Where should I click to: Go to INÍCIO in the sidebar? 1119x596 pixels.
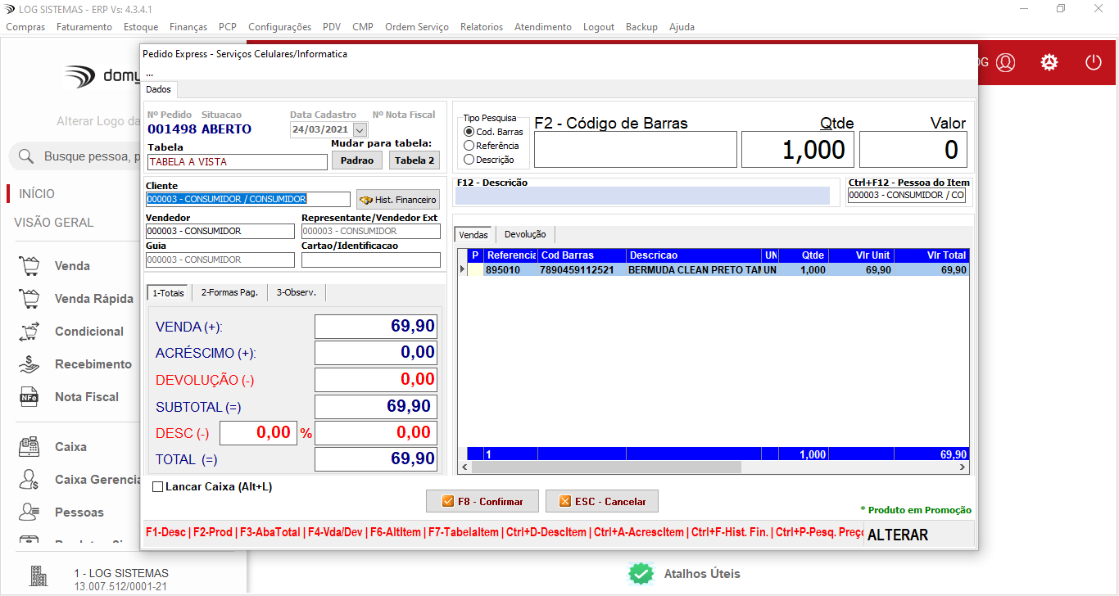click(37, 194)
